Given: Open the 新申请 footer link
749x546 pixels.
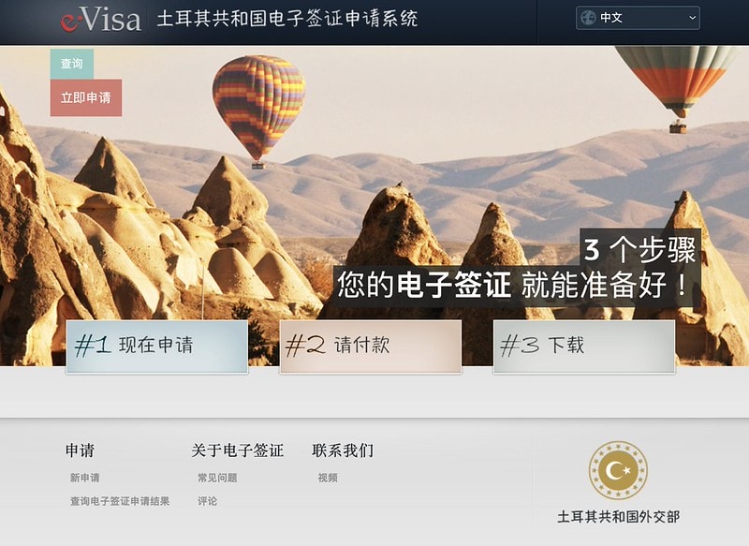Looking at the screenshot, I should pos(84,478).
